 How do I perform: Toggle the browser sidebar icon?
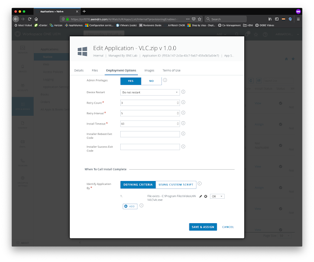pos(277,19)
